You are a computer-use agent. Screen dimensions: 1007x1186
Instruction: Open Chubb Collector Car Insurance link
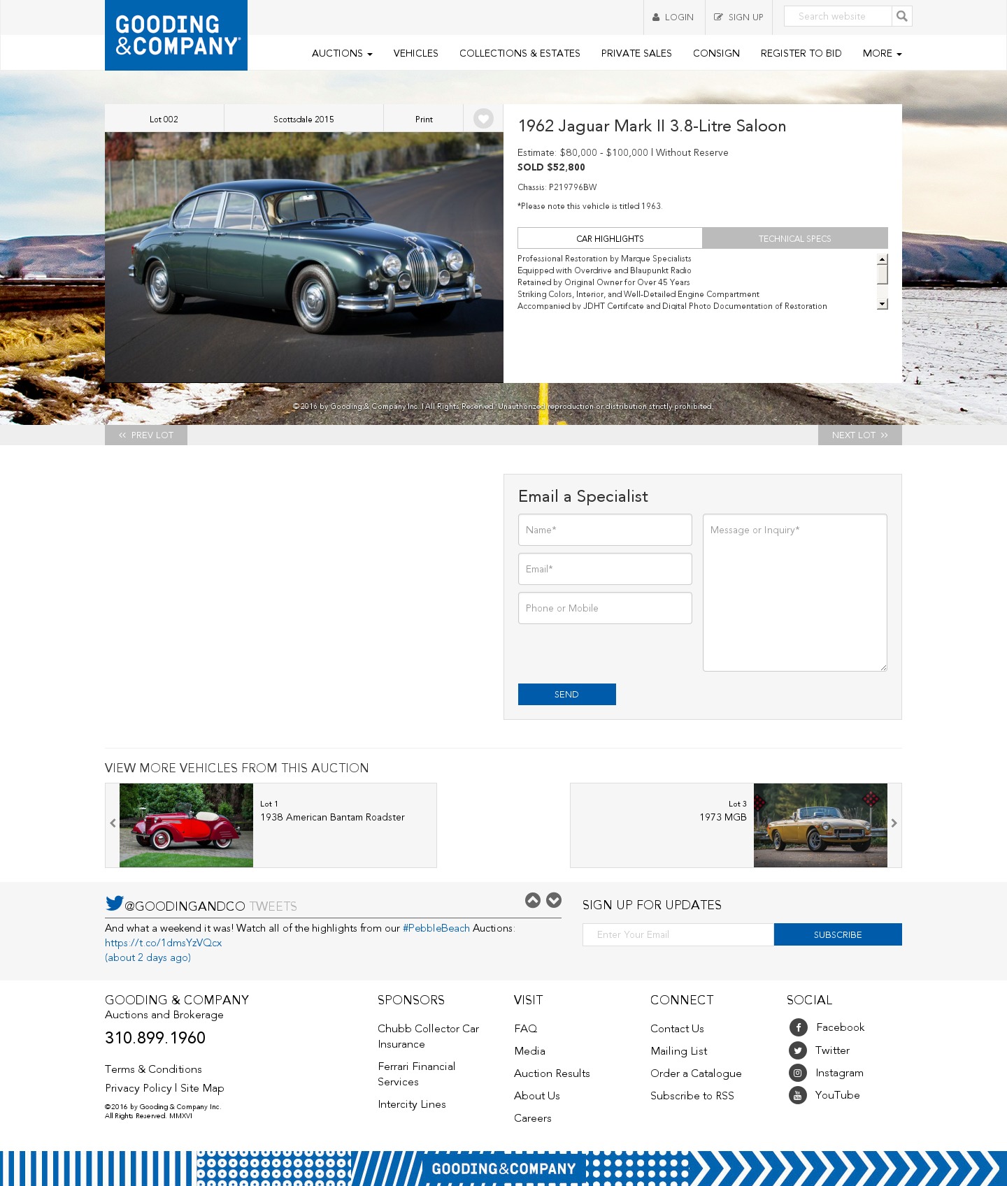point(429,1036)
